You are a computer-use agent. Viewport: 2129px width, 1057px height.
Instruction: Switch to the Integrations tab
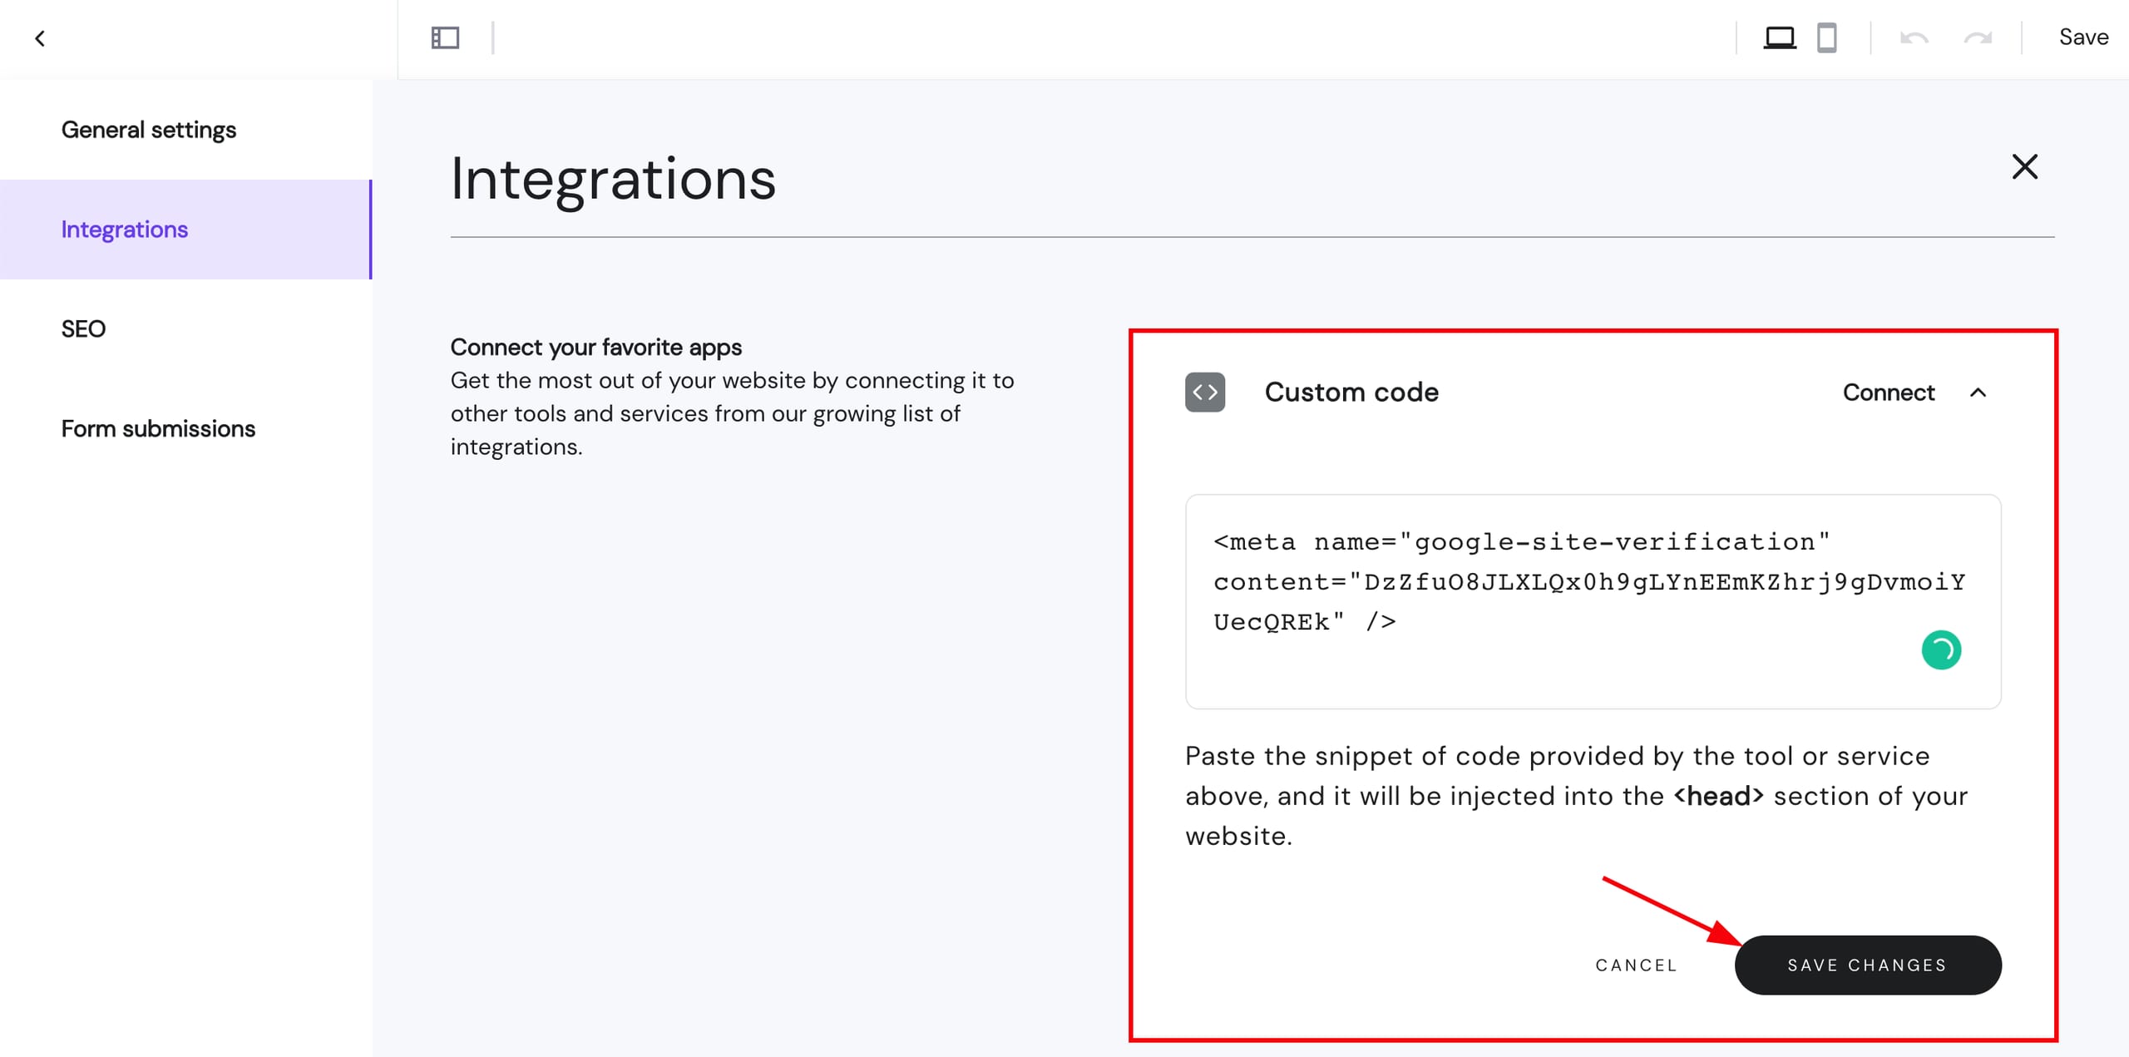click(124, 230)
